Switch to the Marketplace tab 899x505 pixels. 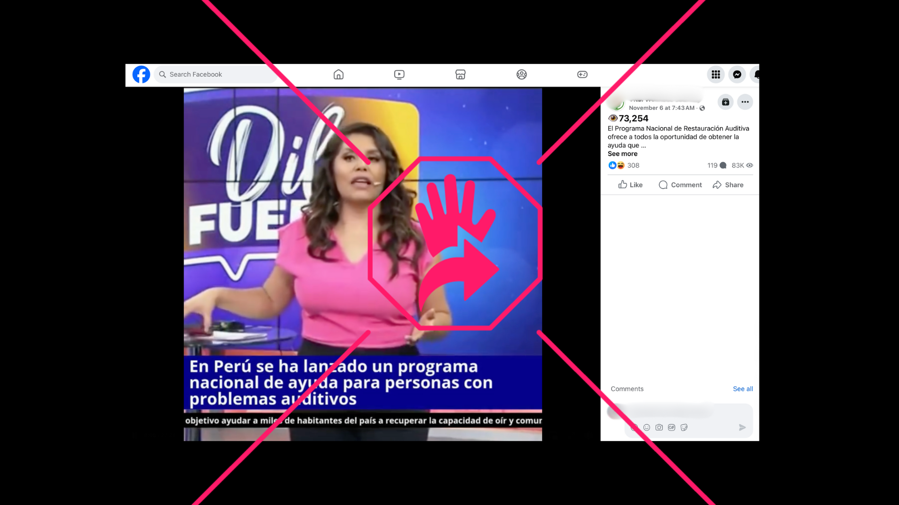[460, 74]
